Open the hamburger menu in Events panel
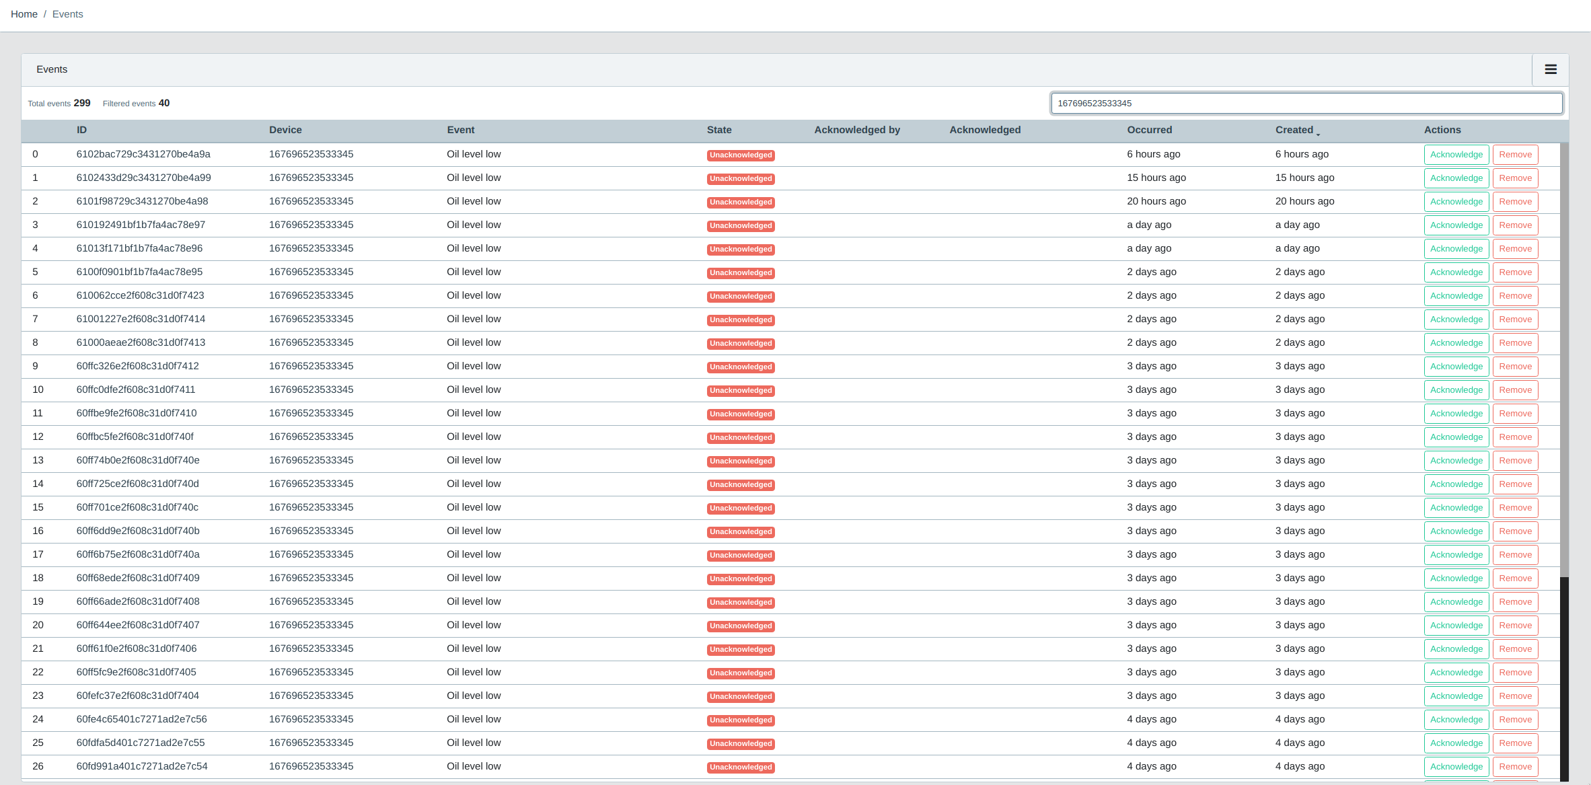The width and height of the screenshot is (1591, 785). [1551, 69]
